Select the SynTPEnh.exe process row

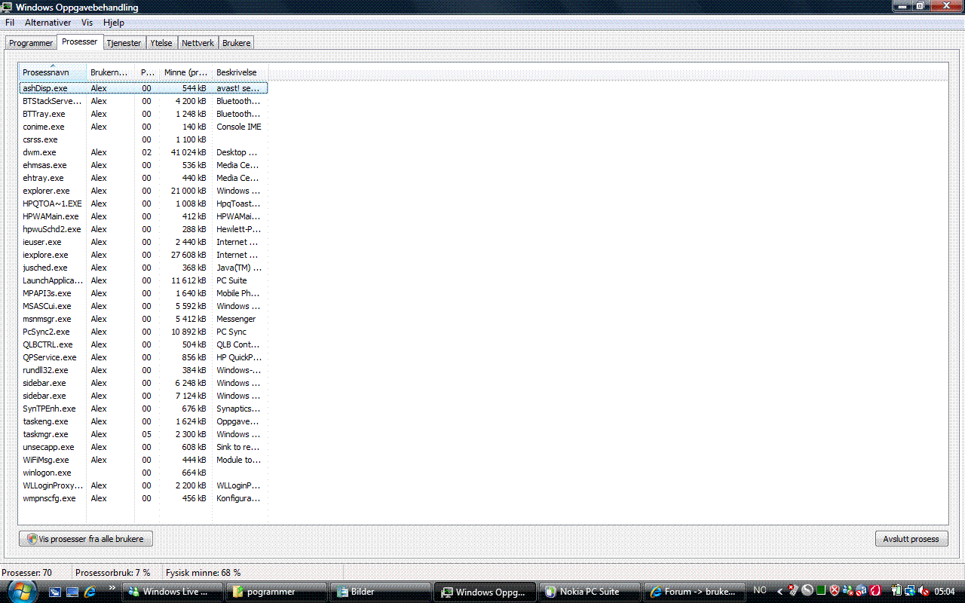pos(143,409)
